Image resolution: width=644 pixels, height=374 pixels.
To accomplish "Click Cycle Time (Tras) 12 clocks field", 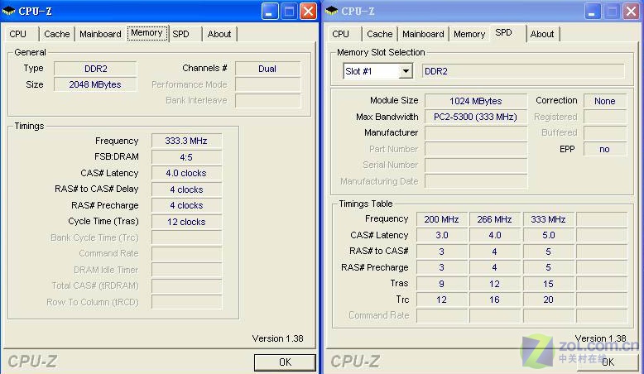I will [x=186, y=222].
